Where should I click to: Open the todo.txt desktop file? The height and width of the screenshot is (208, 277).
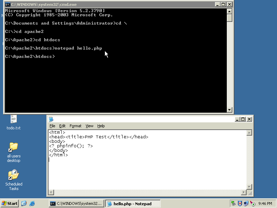coord(14,120)
